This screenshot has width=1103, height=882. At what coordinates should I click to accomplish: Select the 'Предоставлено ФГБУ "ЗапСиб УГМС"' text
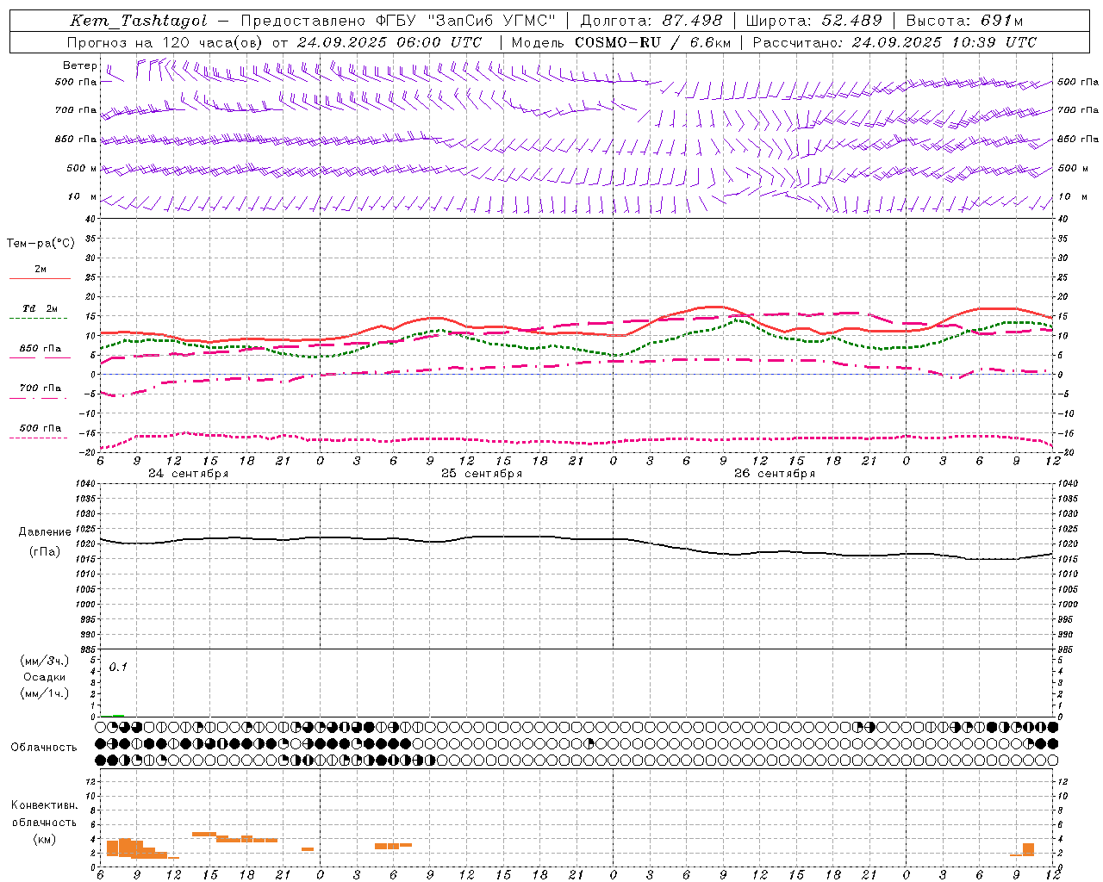coord(399,21)
